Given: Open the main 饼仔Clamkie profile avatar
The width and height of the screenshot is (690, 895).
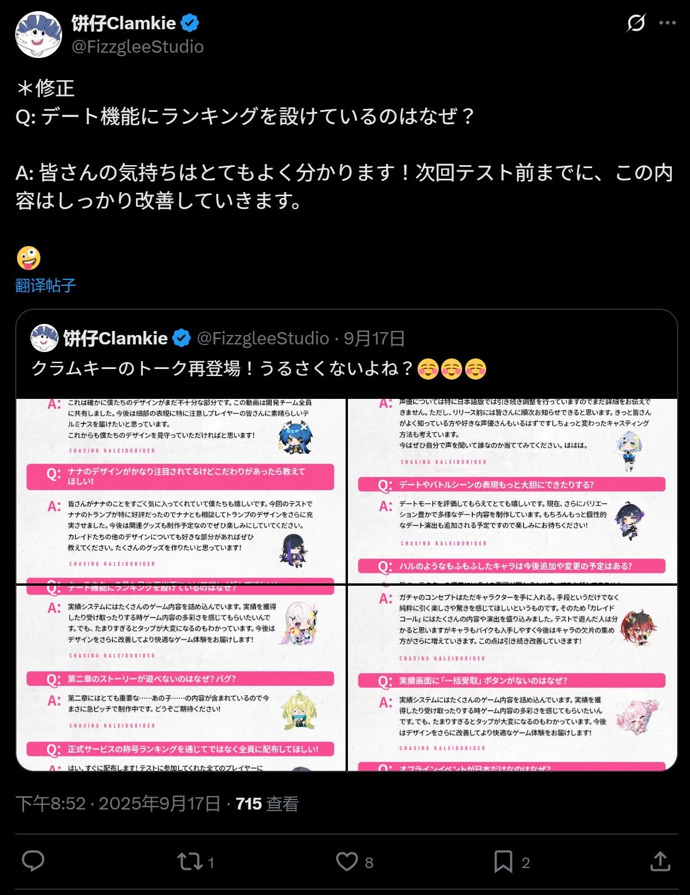Looking at the screenshot, I should 39,35.
